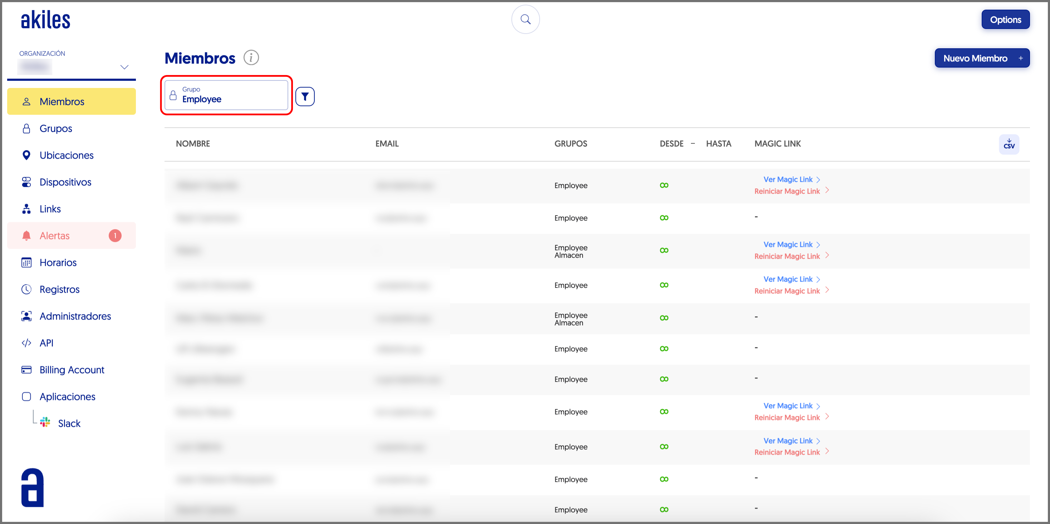
Task: Open Administradores in the sidebar
Action: 75,316
